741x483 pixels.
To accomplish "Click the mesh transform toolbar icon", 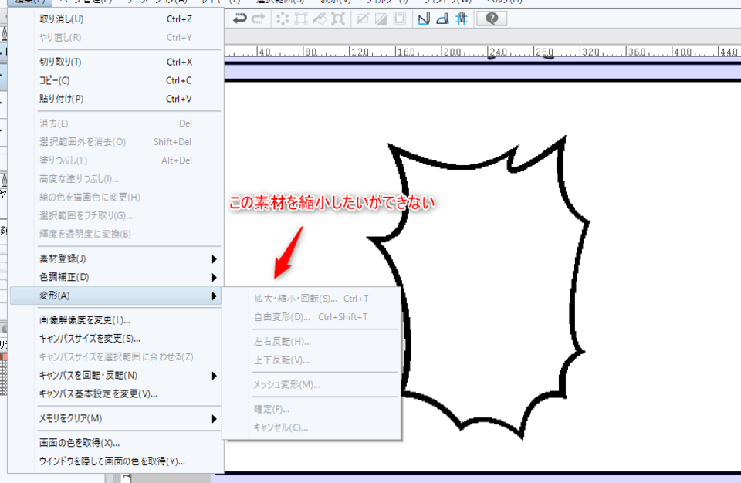I will pyautogui.click(x=338, y=19).
